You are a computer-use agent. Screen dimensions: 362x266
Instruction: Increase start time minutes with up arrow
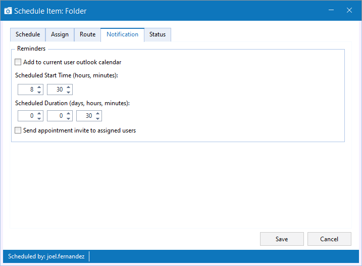pyautogui.click(x=69, y=87)
